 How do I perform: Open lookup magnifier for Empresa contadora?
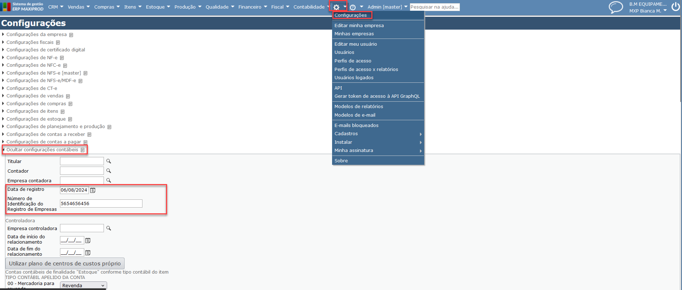point(109,180)
